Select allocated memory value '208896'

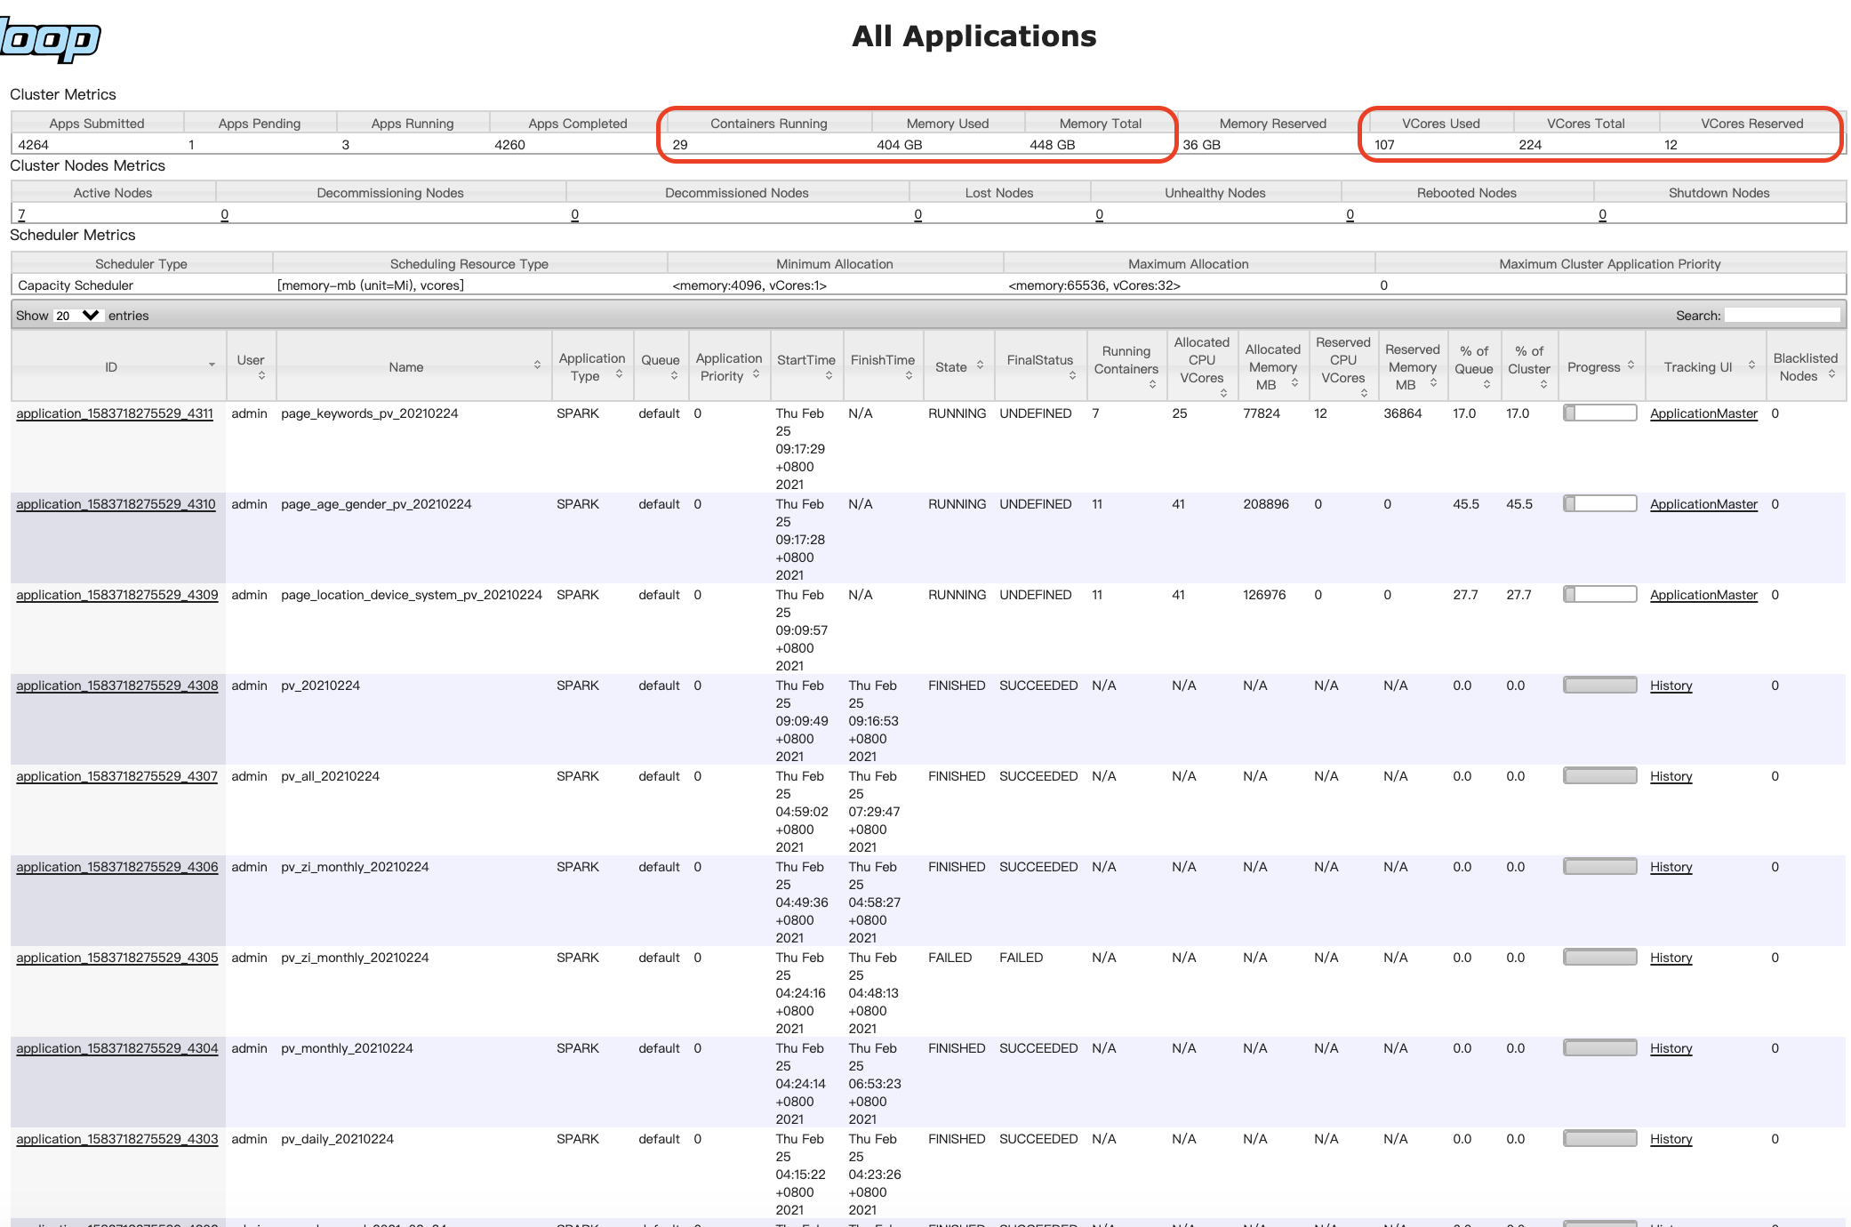(x=1265, y=504)
